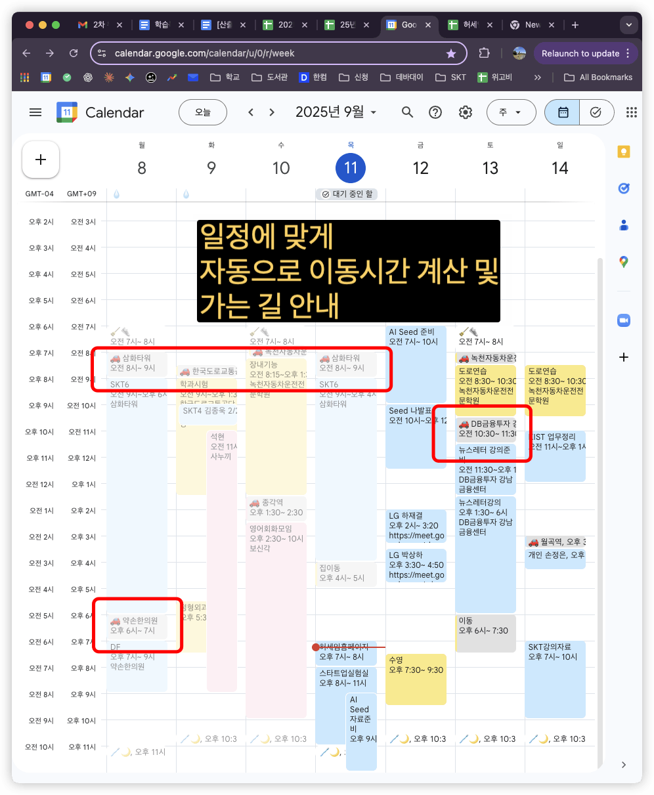Open the 집이동 event on Thursday
This screenshot has width=654, height=795.
[346, 574]
